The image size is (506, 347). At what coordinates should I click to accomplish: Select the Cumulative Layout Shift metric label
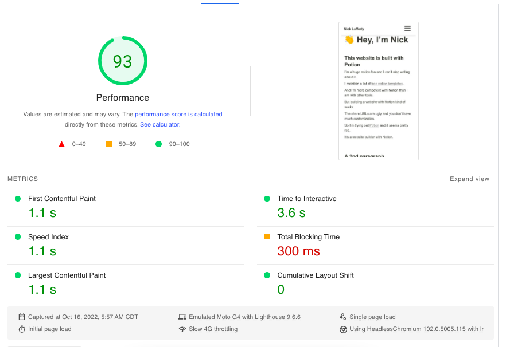(x=316, y=275)
